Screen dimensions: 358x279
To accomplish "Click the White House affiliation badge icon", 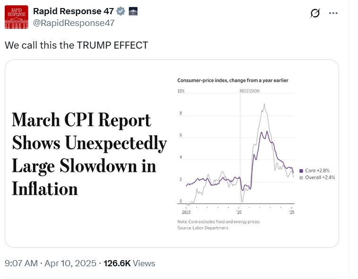I will click(132, 11).
